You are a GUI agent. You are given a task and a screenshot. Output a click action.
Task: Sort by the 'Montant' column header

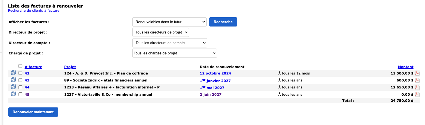[405, 67]
